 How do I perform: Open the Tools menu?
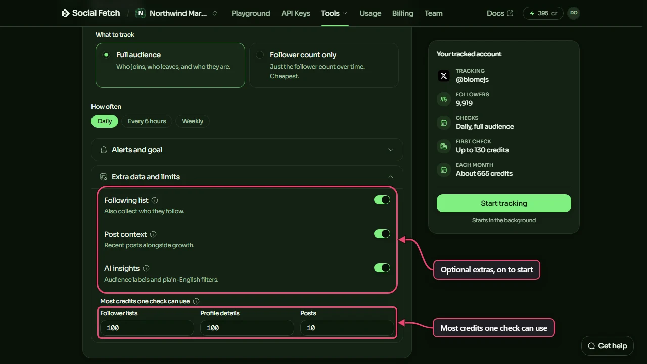334,13
